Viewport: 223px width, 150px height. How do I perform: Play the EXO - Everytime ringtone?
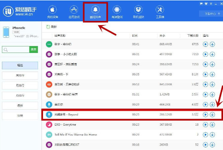pyautogui.click(x=205, y=124)
